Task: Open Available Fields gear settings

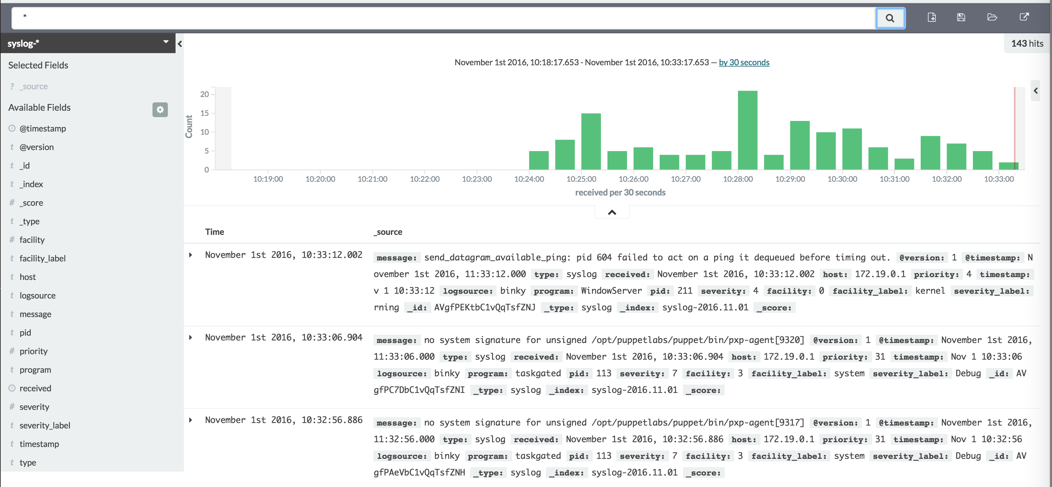Action: click(x=160, y=109)
